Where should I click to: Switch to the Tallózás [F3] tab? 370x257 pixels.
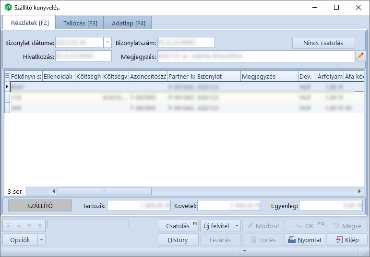pos(80,23)
